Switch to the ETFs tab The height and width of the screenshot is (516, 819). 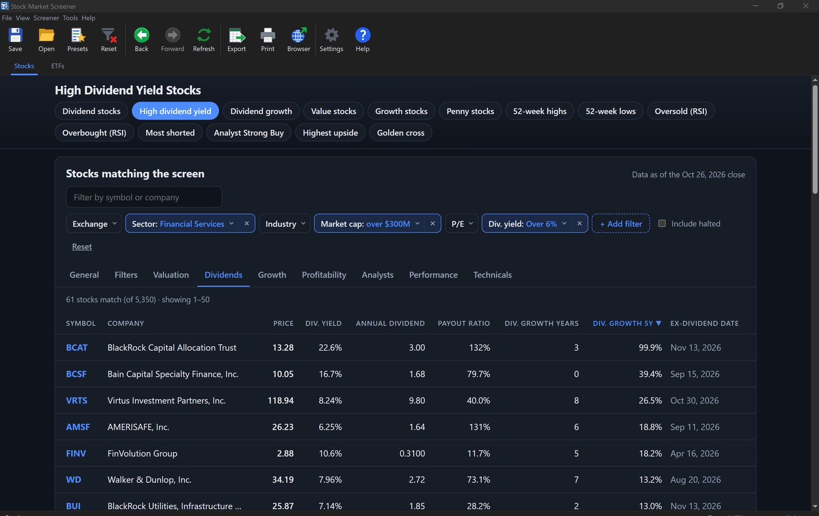pyautogui.click(x=58, y=66)
